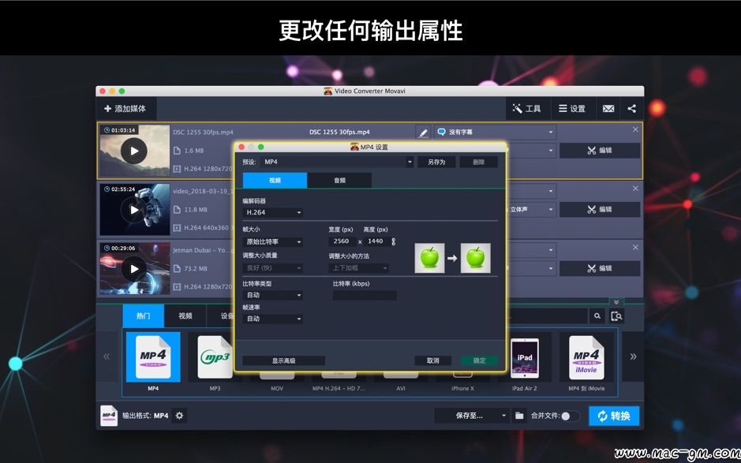Open the 良好 (快) resize quality dropdown
The image size is (741, 463).
tap(273, 268)
